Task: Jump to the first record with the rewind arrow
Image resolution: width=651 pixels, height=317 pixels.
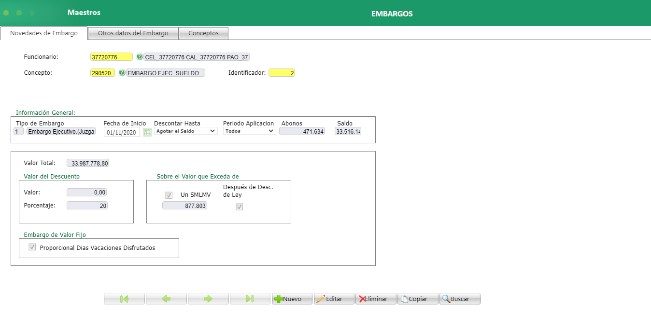Action: pyautogui.click(x=124, y=298)
